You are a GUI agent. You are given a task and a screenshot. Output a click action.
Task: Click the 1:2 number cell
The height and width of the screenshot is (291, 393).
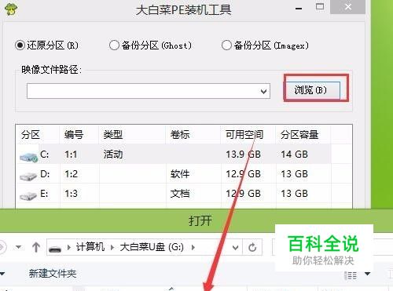tap(72, 174)
